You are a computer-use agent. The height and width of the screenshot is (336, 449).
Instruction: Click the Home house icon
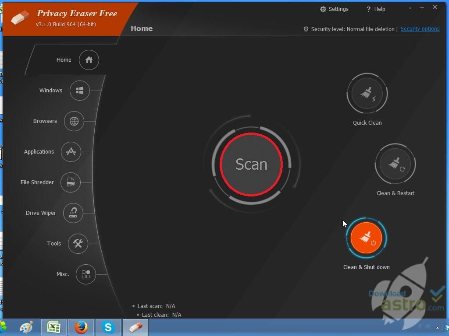(89, 60)
